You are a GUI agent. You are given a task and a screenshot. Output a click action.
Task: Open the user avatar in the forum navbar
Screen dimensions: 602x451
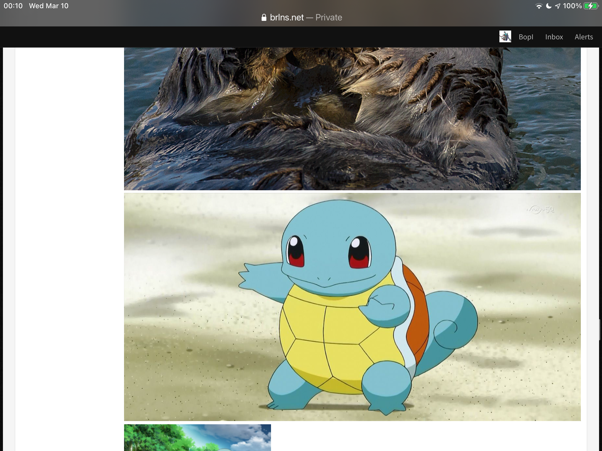(505, 37)
